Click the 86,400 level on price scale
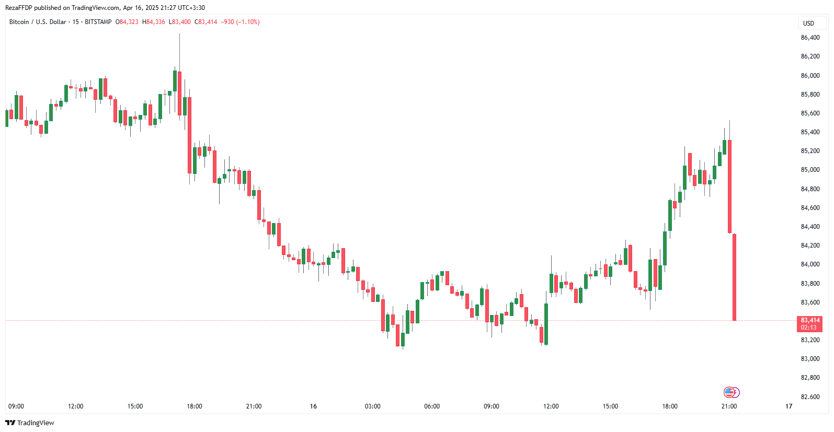This screenshot has height=432, width=834. pyautogui.click(x=810, y=38)
